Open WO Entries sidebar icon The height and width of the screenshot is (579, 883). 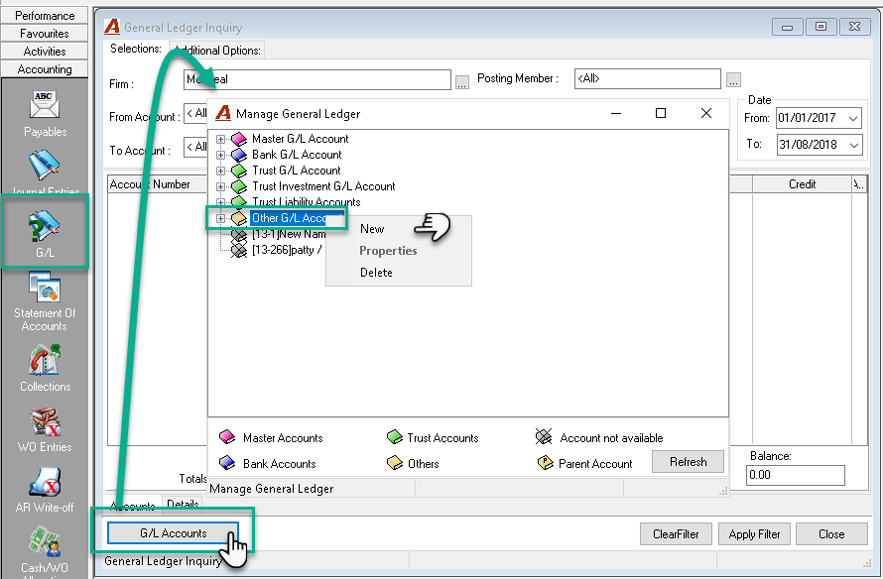point(45,421)
